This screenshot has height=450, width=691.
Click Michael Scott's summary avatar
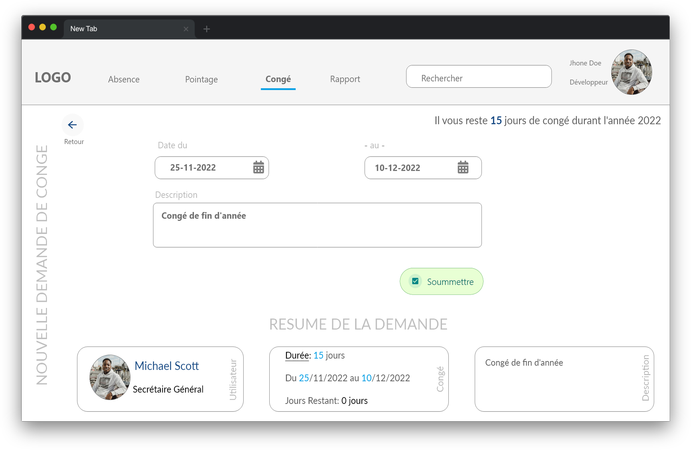click(x=110, y=377)
